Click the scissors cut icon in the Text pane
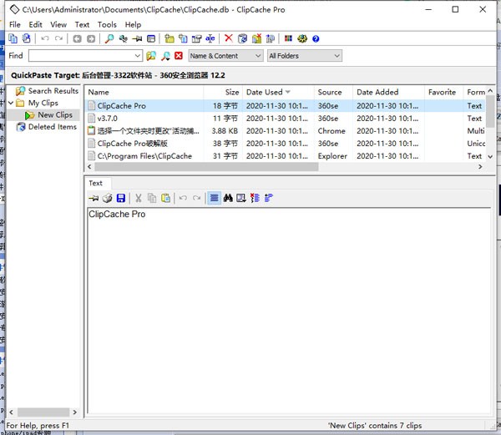Viewport: 501px width, 435px height. (x=139, y=198)
